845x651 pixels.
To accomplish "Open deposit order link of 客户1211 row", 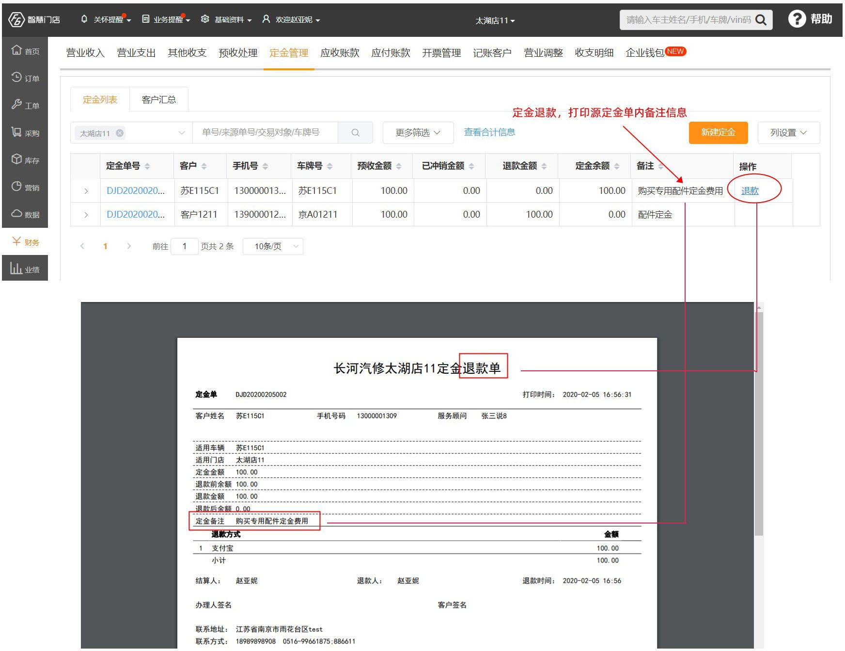I will pyautogui.click(x=136, y=214).
